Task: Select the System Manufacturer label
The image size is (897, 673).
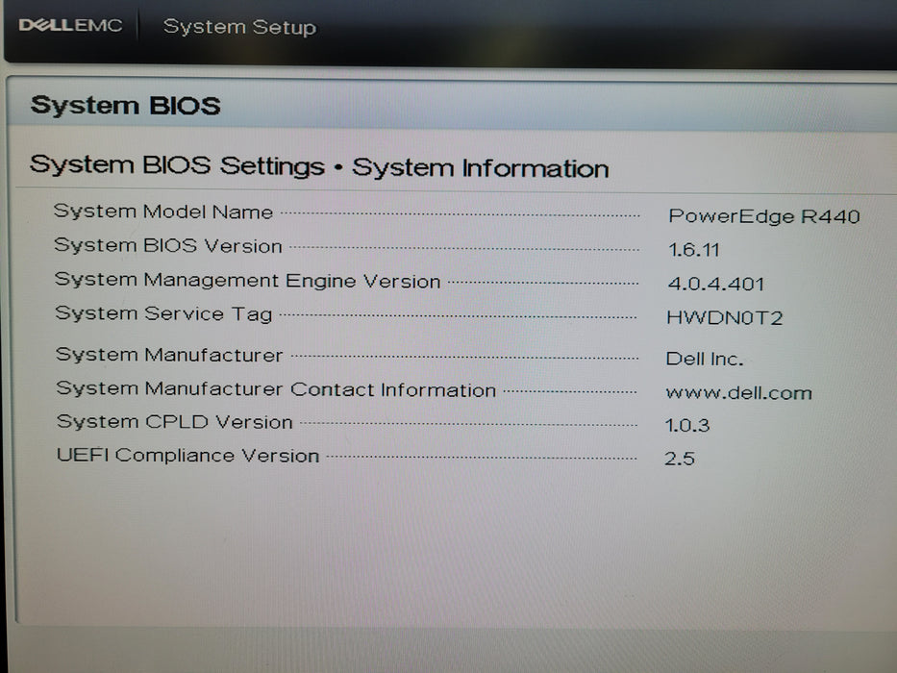Action: coord(169,355)
